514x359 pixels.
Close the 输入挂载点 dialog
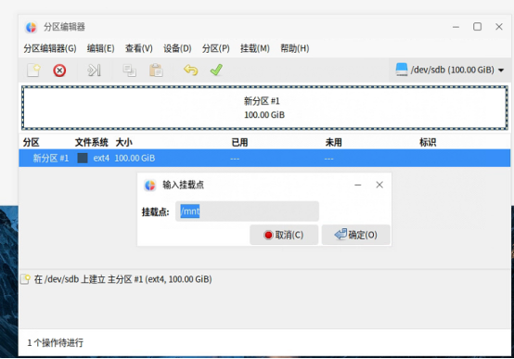[379, 185]
